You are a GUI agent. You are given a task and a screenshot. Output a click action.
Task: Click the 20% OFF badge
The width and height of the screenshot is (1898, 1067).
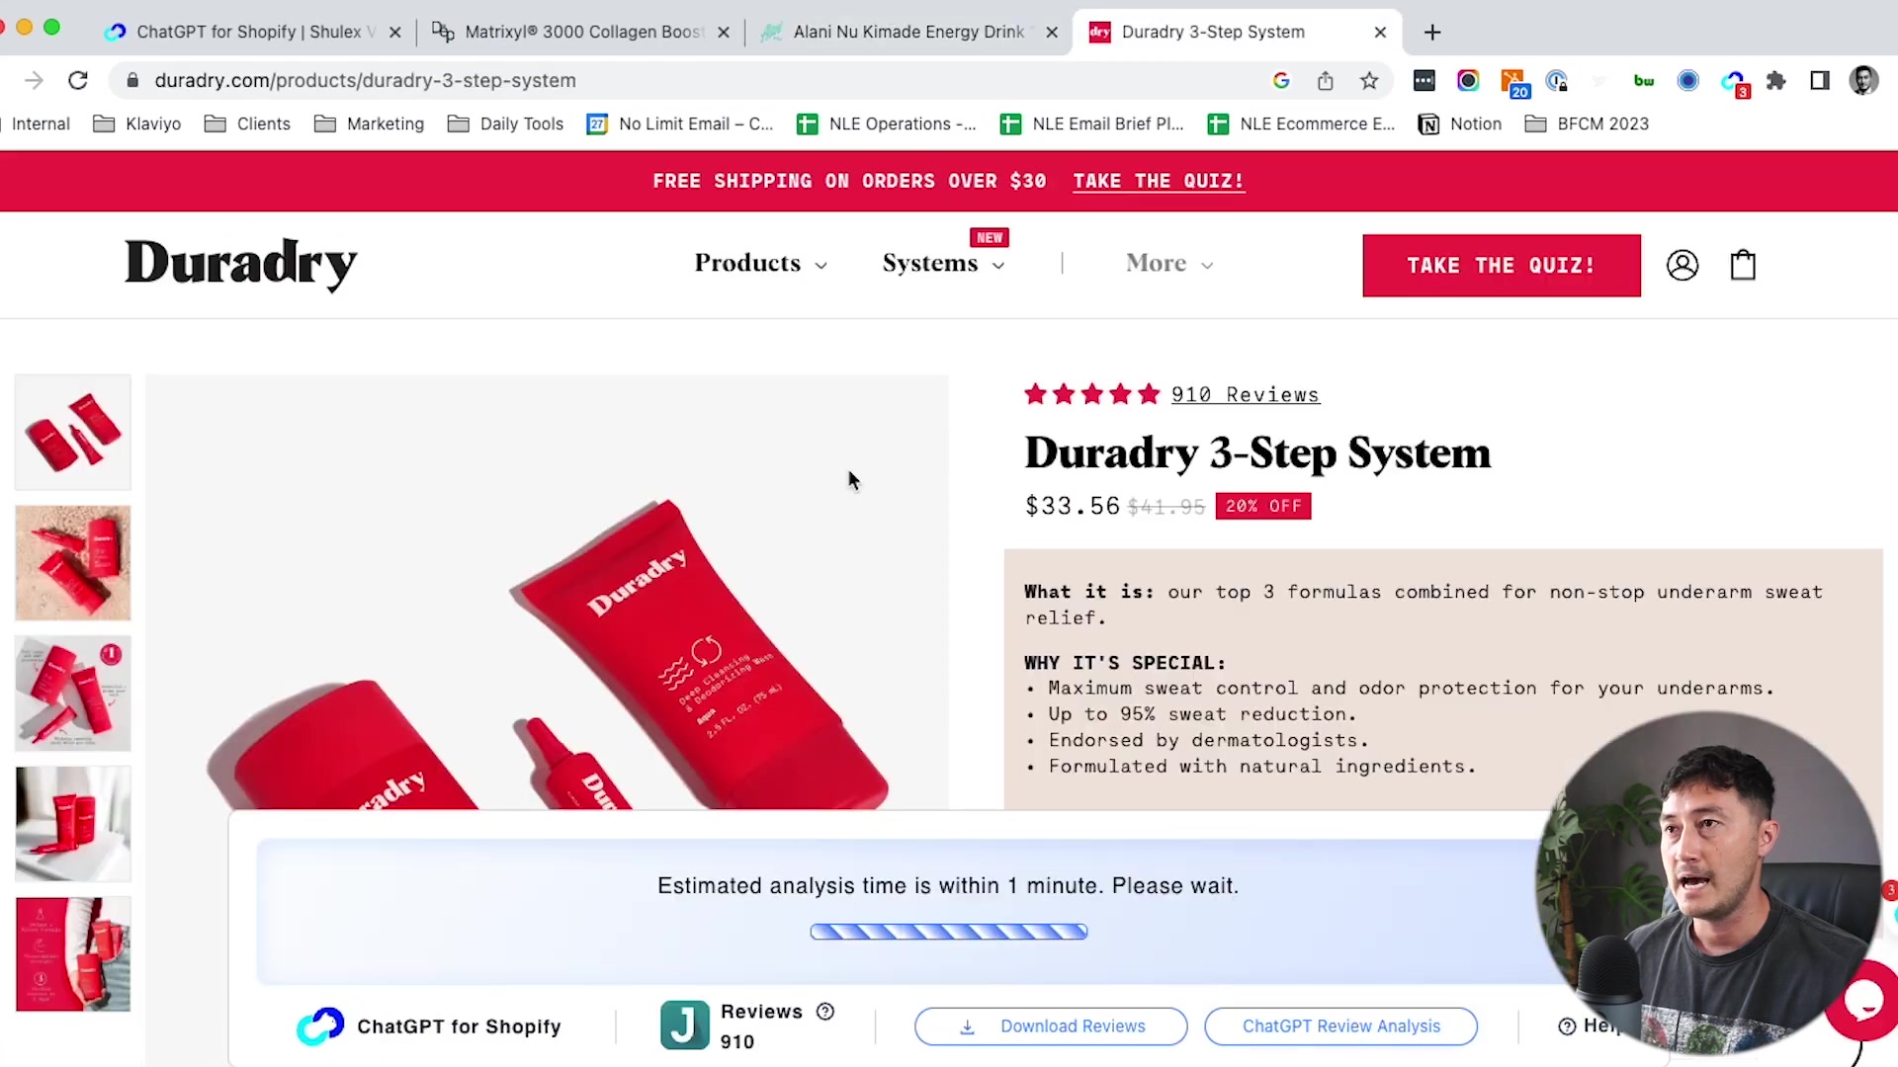[x=1263, y=506]
